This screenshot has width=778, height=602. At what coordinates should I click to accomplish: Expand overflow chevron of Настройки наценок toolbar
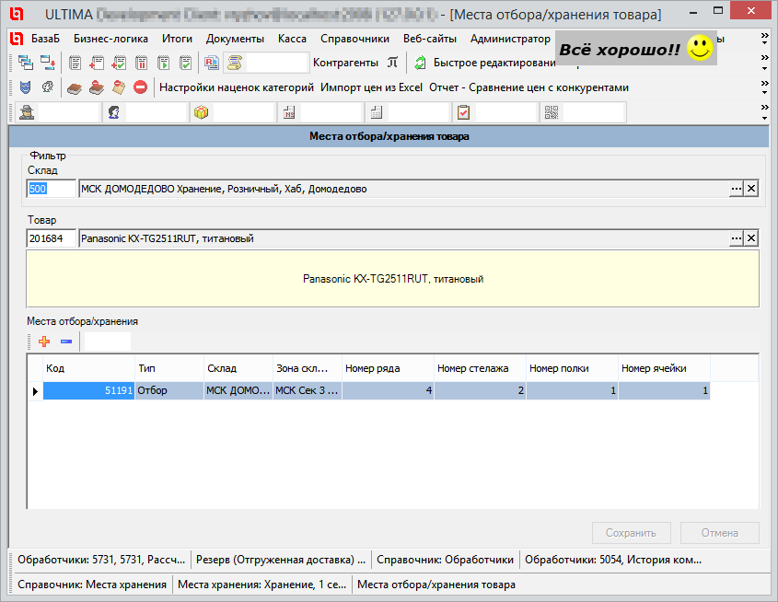pos(764,87)
